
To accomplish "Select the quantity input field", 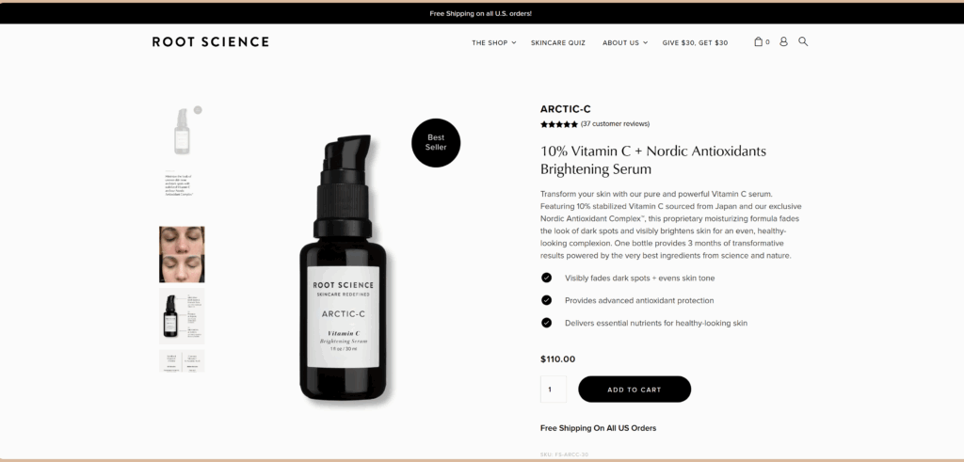I will [x=554, y=390].
